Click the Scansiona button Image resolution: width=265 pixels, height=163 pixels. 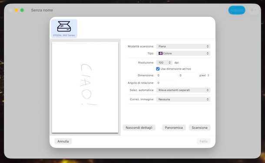[199, 128]
